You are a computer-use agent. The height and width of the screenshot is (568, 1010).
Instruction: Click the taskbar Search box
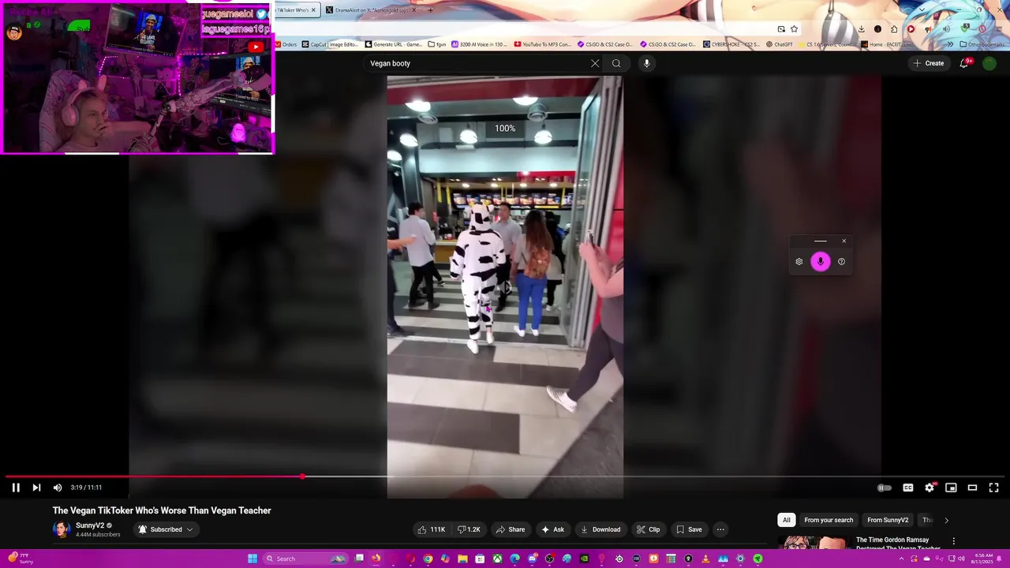(306, 559)
